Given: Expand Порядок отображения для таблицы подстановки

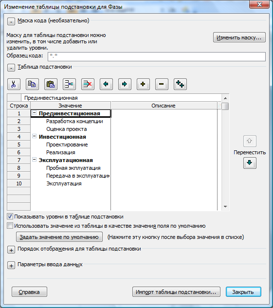Looking at the screenshot, I should coord(11,250).
